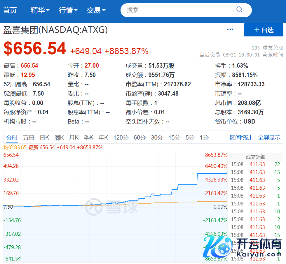Click 494.28 axis label on chart
Image resolution: width=286 pixels, height=264 pixels.
click(x=11, y=166)
